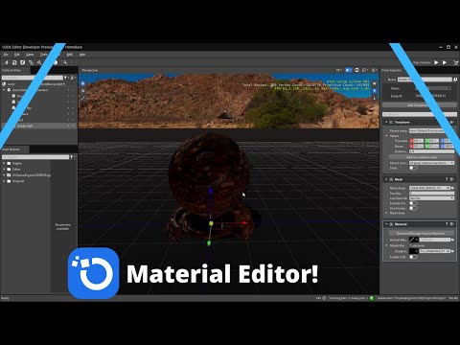Viewport: 460px width, 345px height.
Task: Click the blue icon at viewport left edge
Action: pyautogui.click(x=82, y=83)
